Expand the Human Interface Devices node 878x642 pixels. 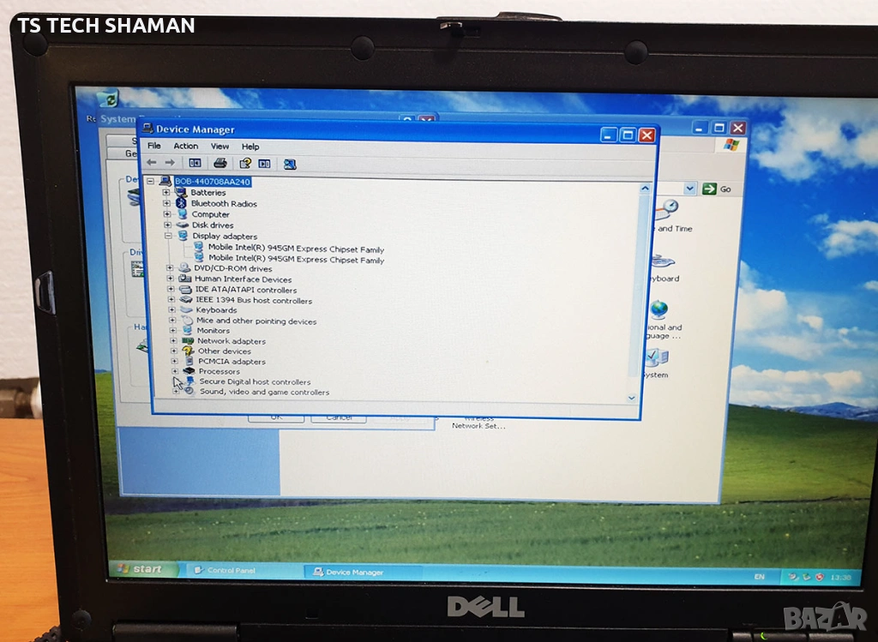171,279
